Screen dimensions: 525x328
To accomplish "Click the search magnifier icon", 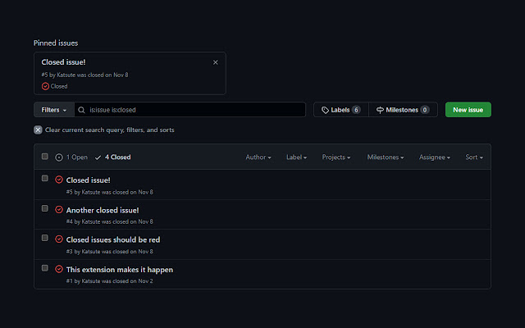I will (81, 110).
